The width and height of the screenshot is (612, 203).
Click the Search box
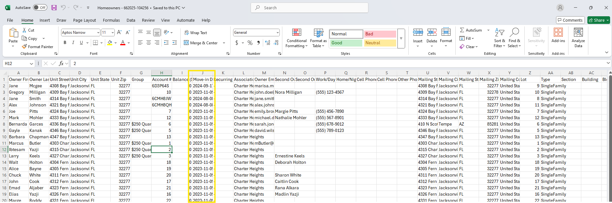tap(310, 8)
